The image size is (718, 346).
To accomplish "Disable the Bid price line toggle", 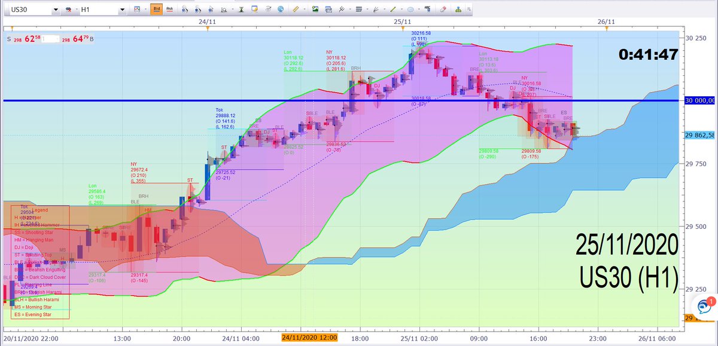I will (156, 10).
